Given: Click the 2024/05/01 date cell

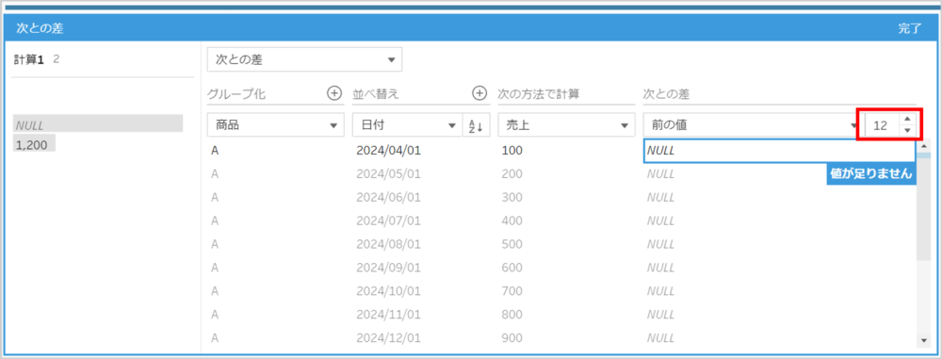Looking at the screenshot, I should point(389,173).
